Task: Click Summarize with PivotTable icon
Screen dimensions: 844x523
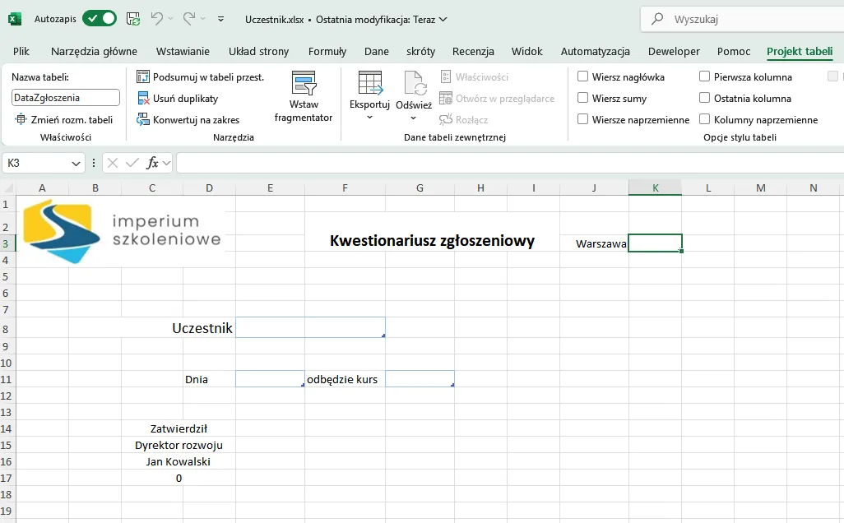Action: coord(143,77)
